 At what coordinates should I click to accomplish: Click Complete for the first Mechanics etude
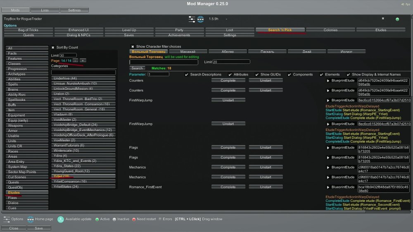coord(228,167)
